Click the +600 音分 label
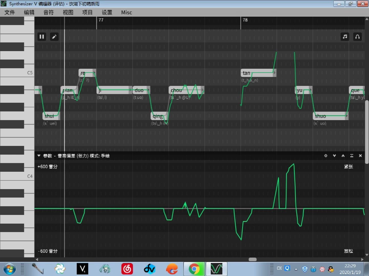Viewport: 369px width, 276px height. [47, 167]
